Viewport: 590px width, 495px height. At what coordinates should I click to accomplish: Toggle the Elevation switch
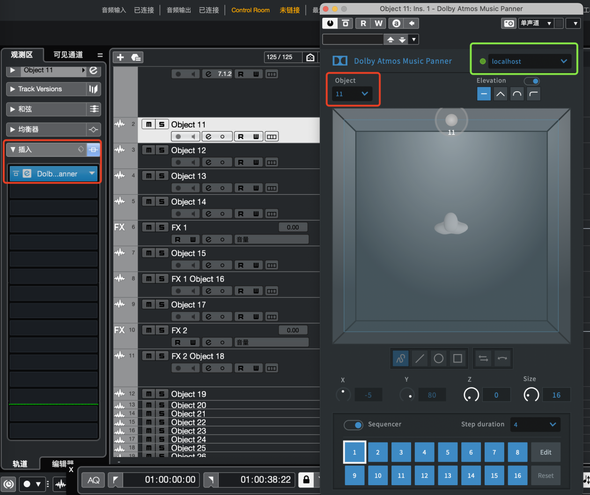coord(532,81)
